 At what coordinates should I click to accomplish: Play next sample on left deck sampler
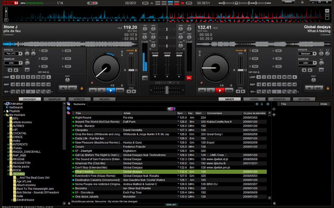click(16, 70)
